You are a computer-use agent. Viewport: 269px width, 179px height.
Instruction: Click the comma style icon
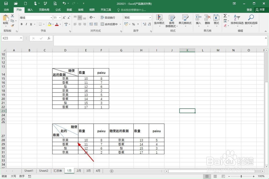click(138, 24)
